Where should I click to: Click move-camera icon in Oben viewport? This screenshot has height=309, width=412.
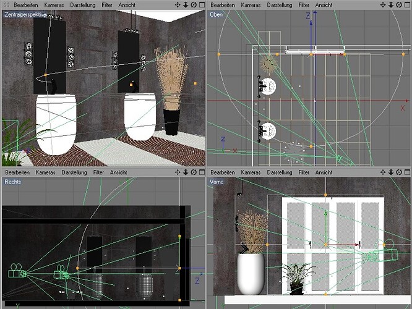[x=383, y=5]
